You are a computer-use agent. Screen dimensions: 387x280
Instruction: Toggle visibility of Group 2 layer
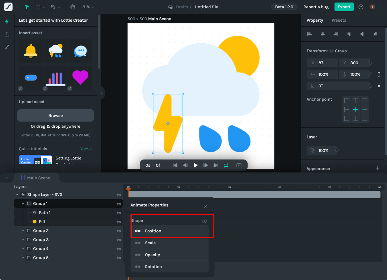pos(119,231)
